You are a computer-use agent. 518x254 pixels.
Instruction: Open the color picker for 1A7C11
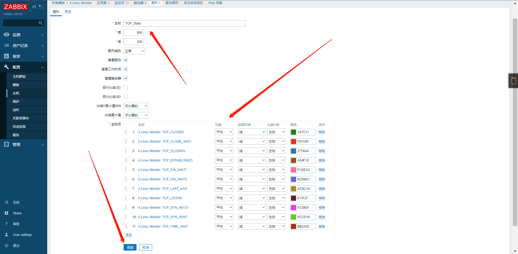(x=294, y=132)
